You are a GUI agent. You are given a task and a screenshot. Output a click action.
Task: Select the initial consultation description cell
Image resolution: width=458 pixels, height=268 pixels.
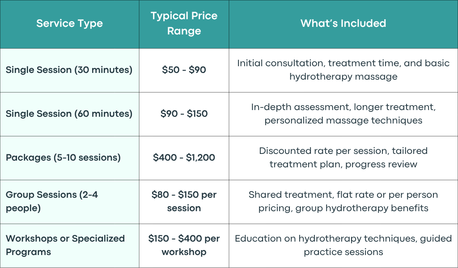343,70
